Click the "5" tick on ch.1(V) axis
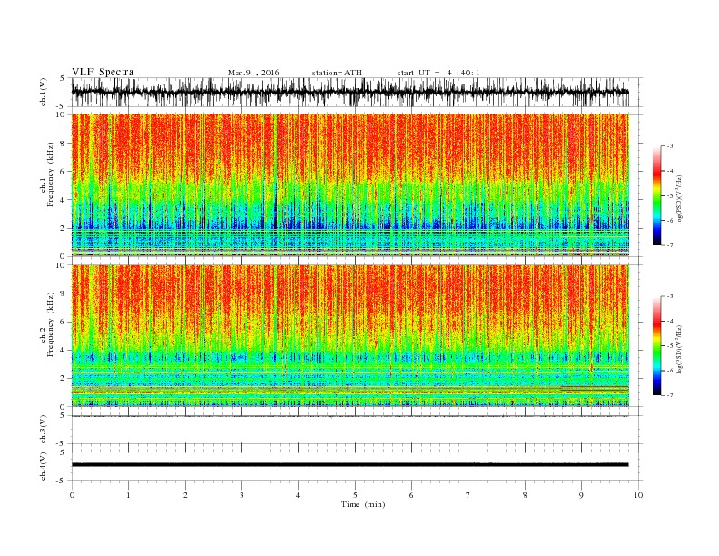 click(63, 78)
